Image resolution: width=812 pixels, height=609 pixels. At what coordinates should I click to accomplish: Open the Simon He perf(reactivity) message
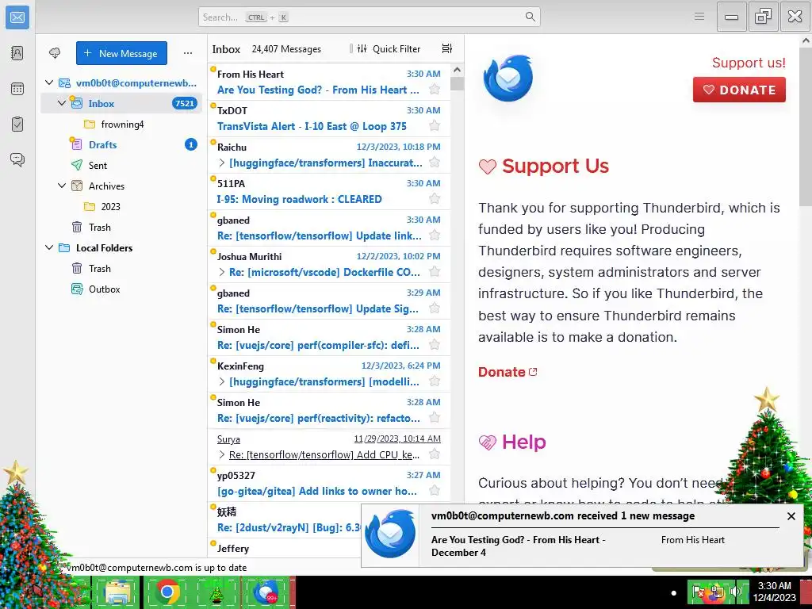point(329,410)
